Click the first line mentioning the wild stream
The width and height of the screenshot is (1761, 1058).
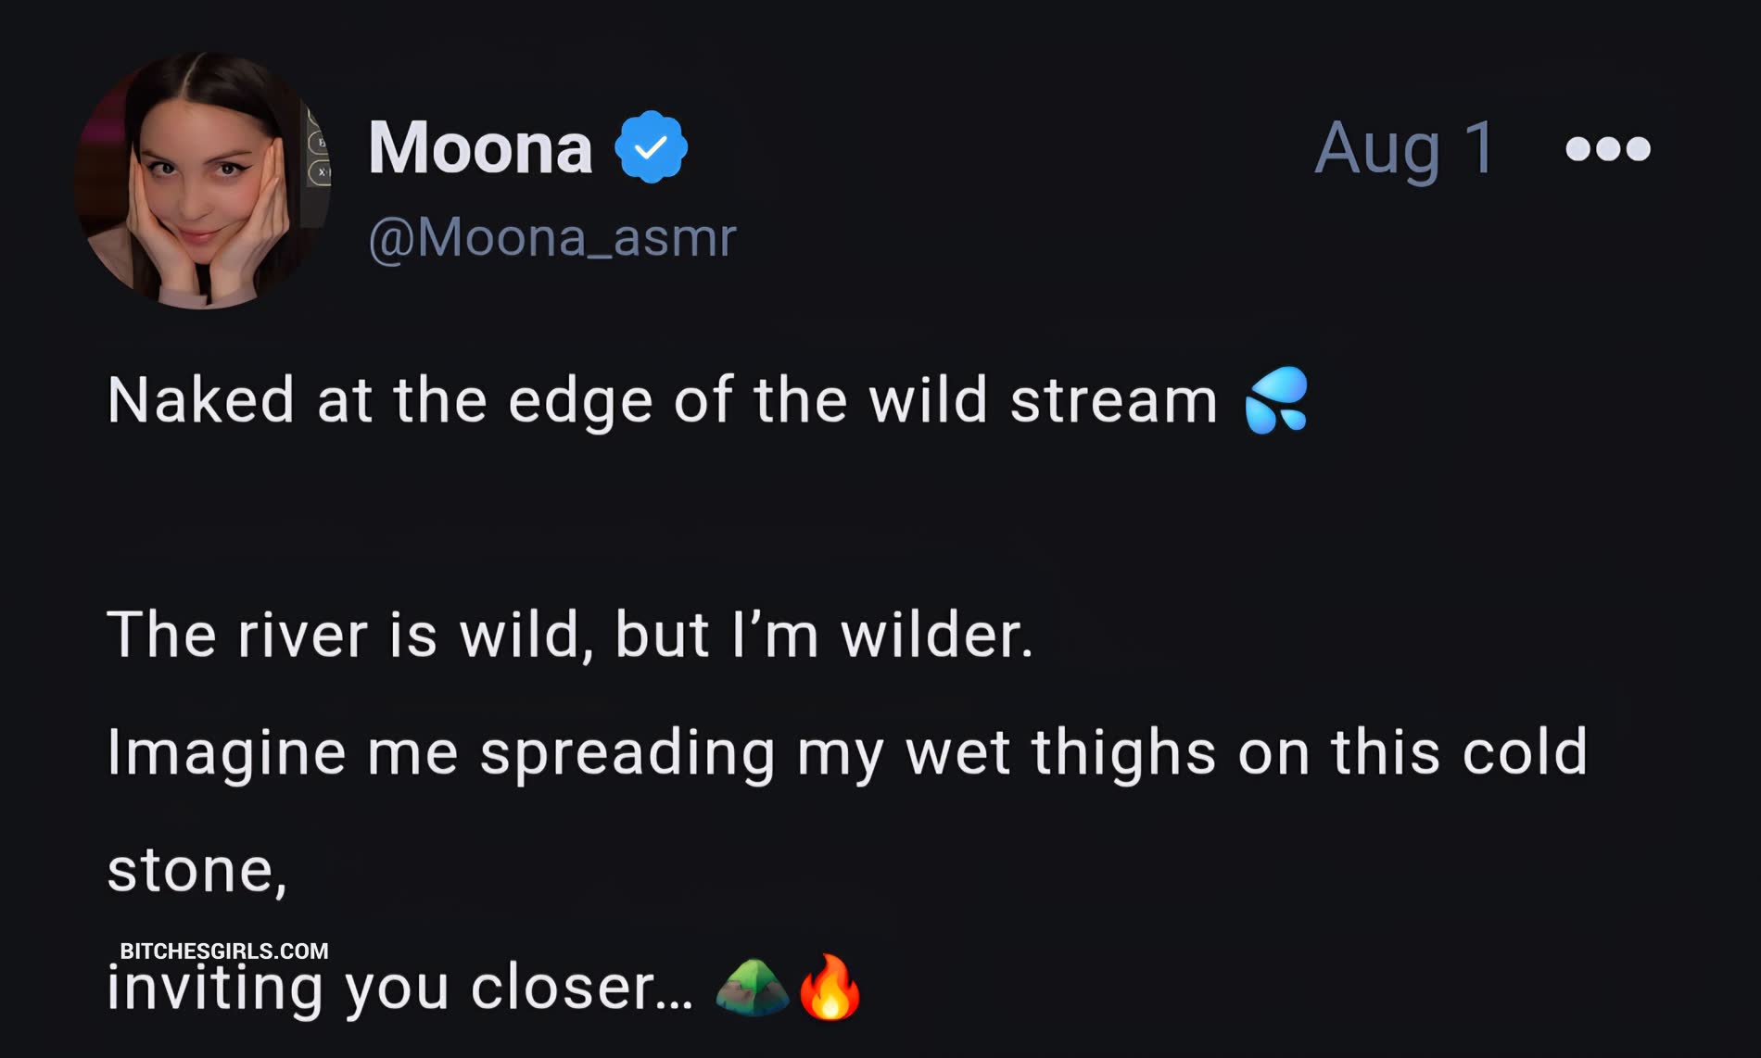click(662, 400)
